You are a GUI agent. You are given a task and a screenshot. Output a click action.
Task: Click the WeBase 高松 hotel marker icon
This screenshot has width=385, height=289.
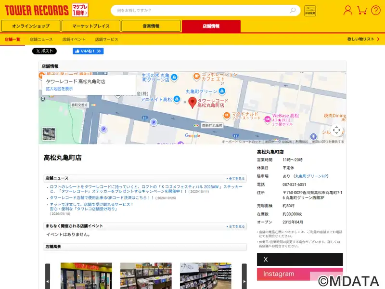point(268,119)
